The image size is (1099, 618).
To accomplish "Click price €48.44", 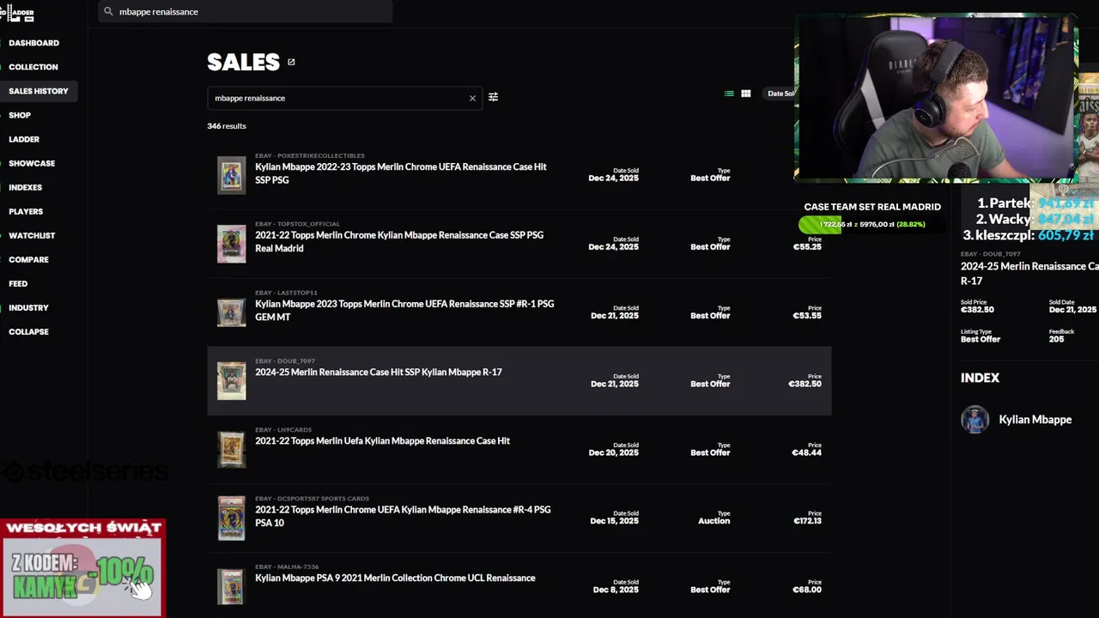I will click(x=807, y=452).
